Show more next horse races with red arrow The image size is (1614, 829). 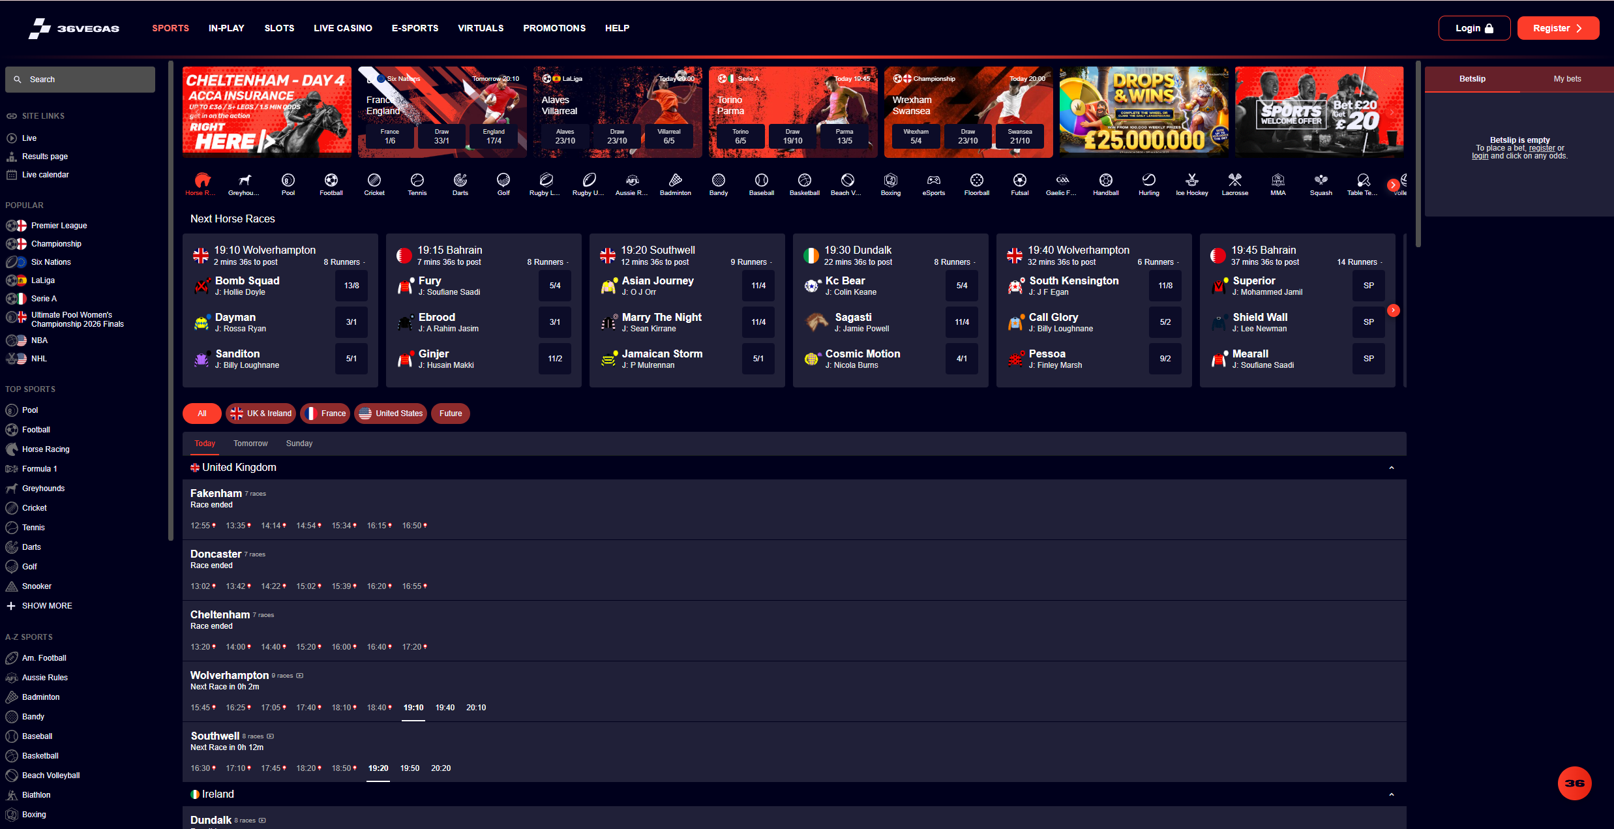[1393, 310]
